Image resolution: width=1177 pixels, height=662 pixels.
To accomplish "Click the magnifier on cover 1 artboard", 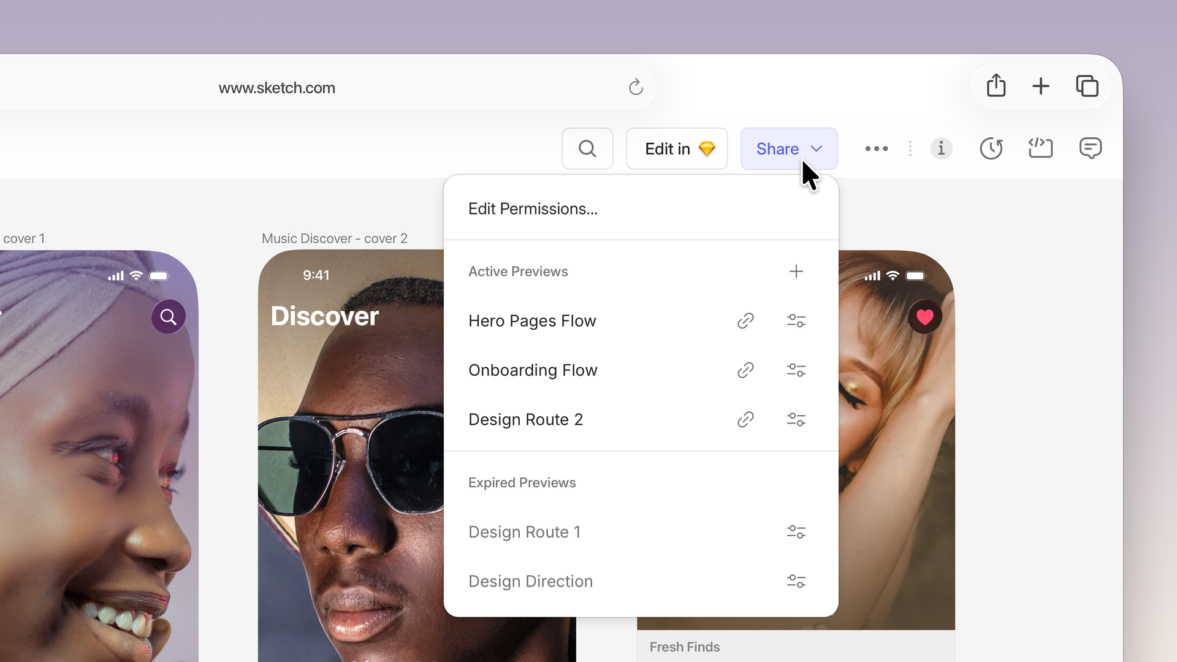I will click(169, 316).
